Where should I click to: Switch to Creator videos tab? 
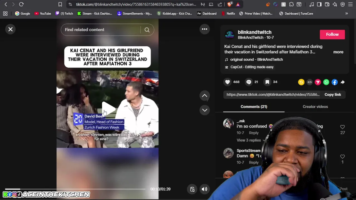tap(315, 107)
